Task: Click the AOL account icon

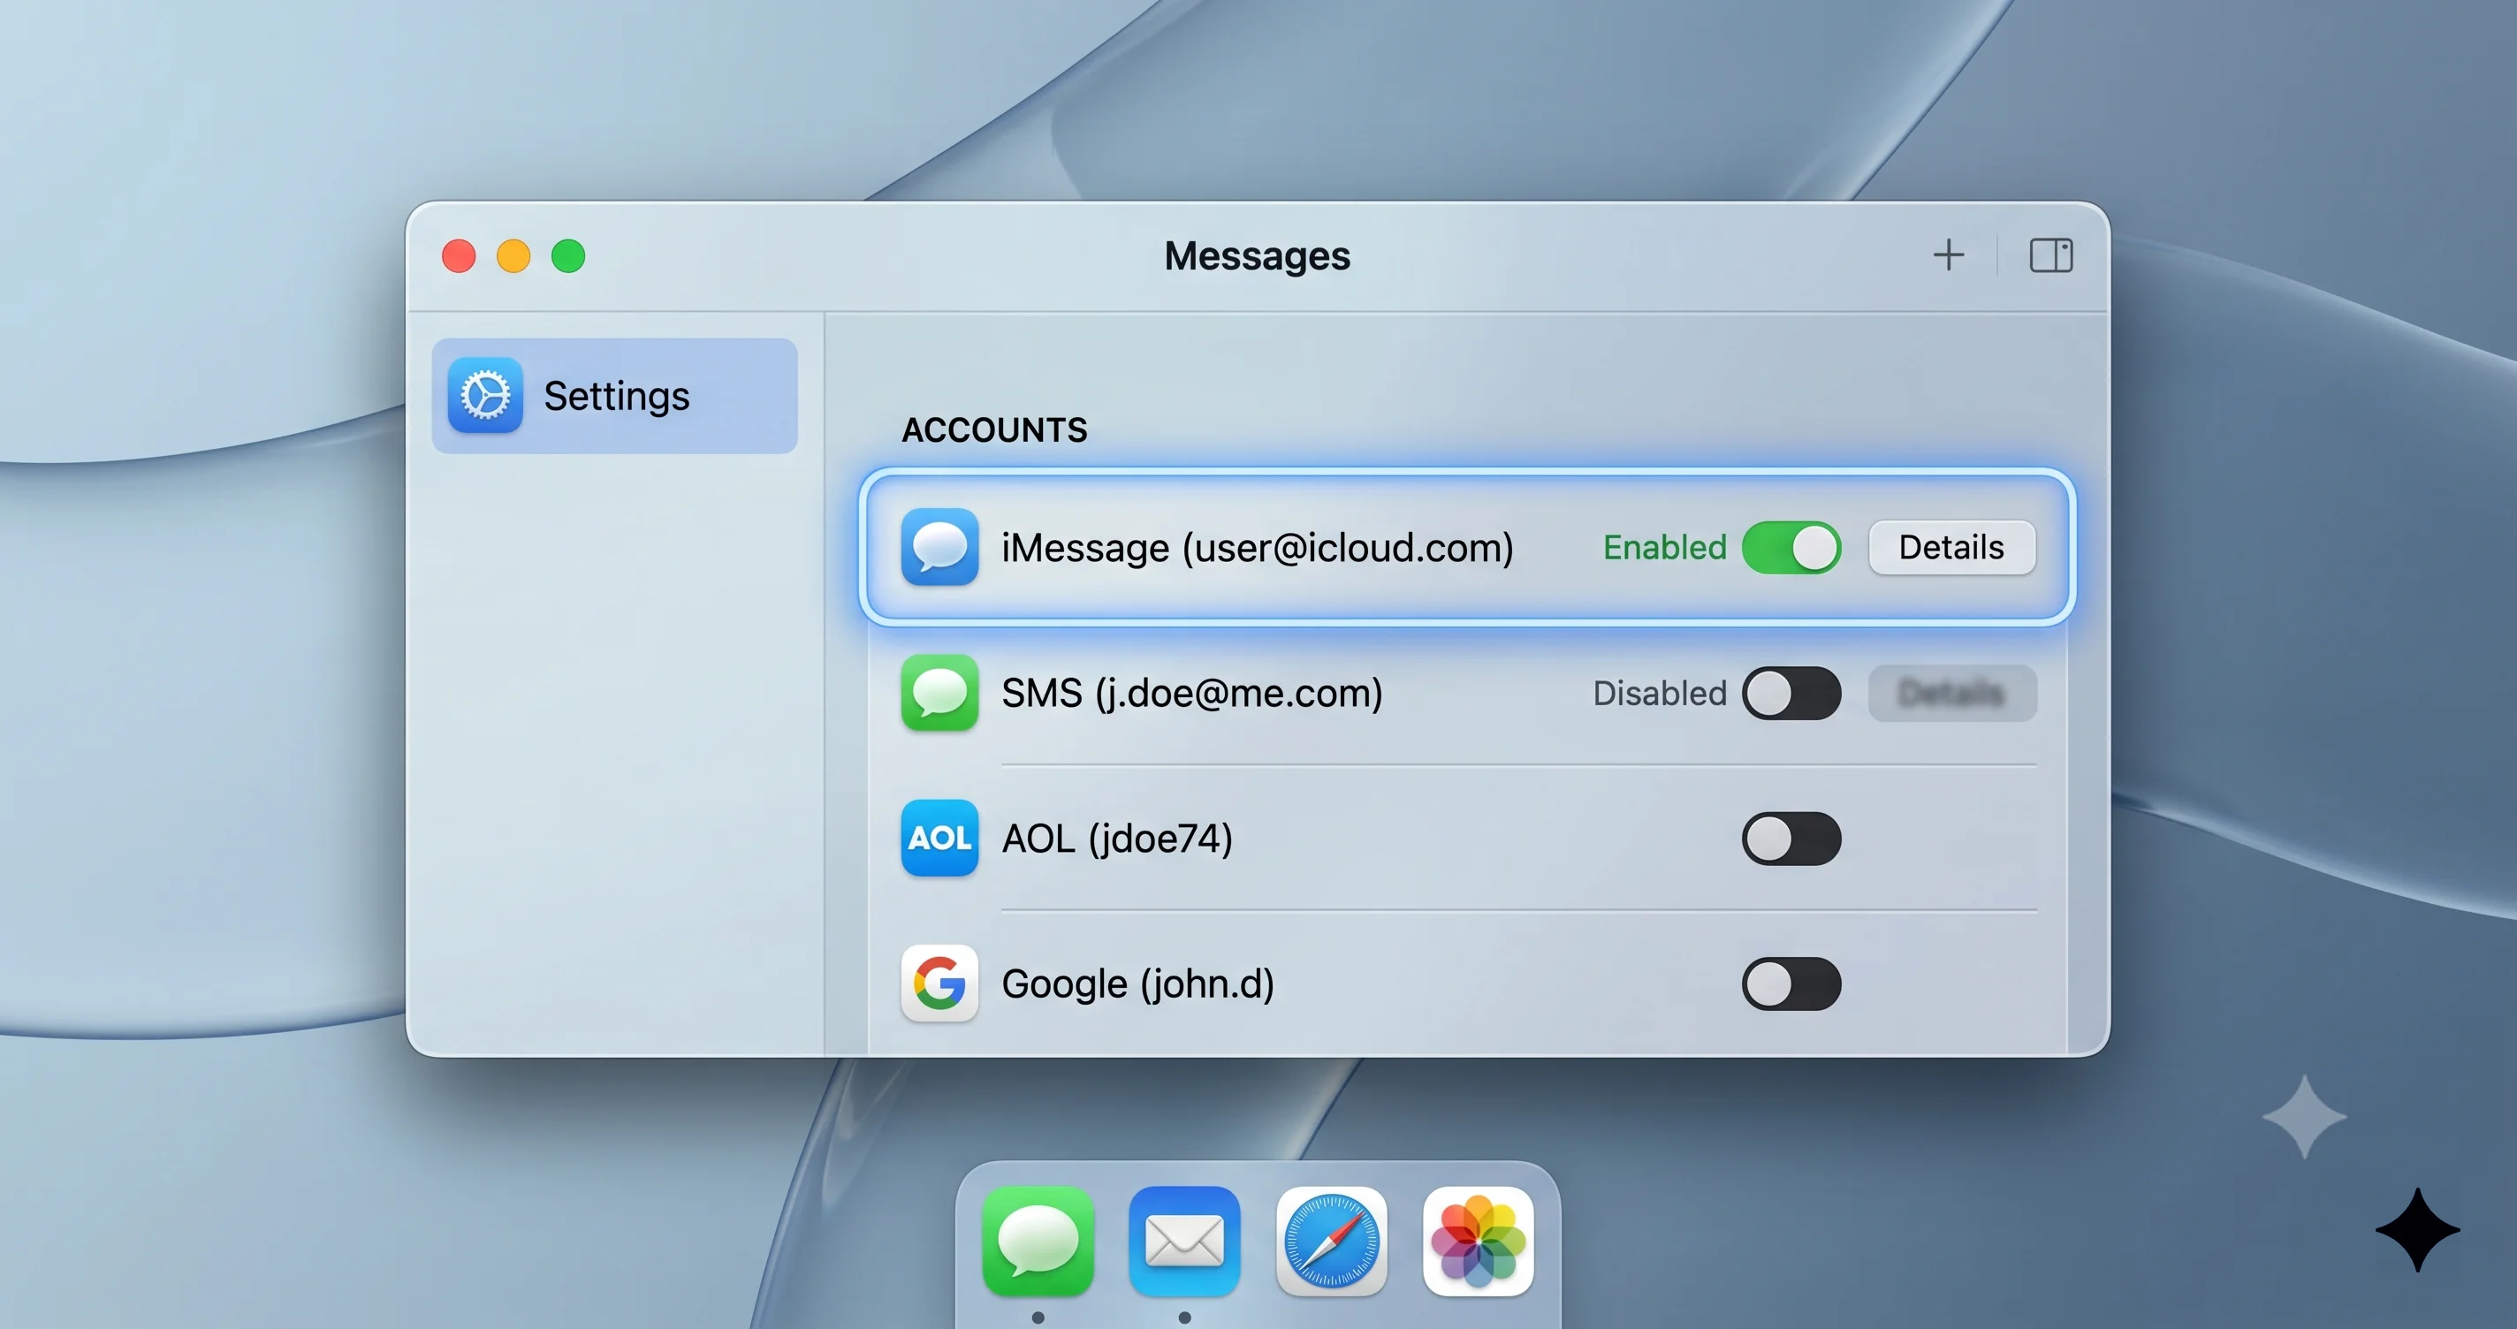Action: pos(940,839)
